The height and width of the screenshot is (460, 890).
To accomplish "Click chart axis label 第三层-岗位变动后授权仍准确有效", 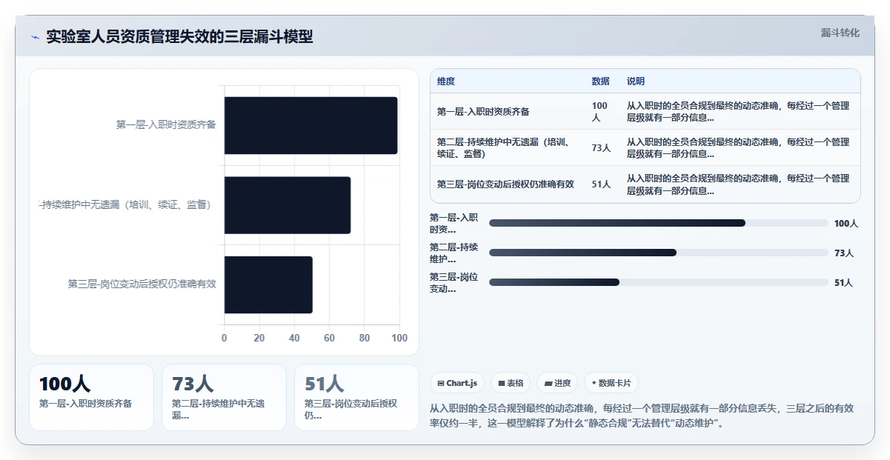I will pos(142,284).
